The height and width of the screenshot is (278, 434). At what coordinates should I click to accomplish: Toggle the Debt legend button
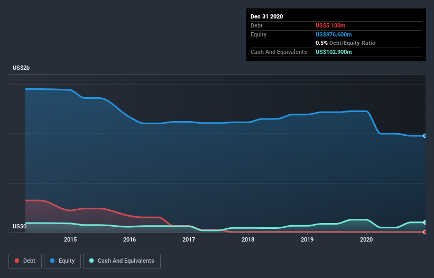25,261
